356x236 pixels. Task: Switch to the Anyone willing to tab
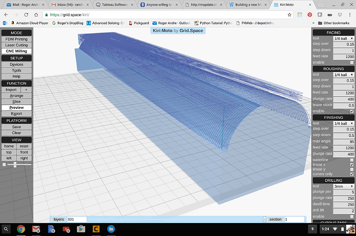(159, 5)
